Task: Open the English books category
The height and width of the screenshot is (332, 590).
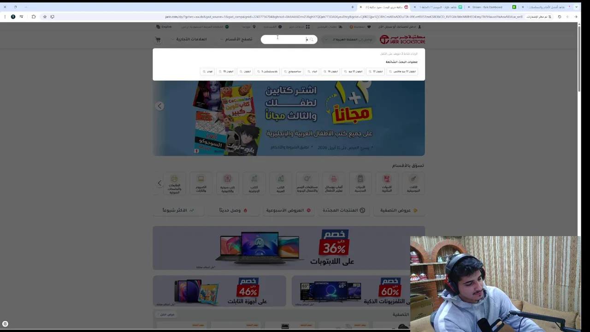Action: tap(254, 184)
